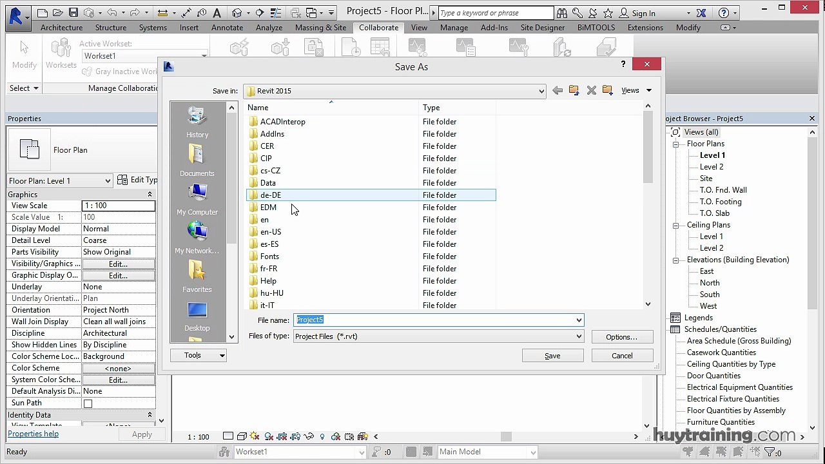
Task: Switch to the View ribbon tab
Action: point(419,28)
